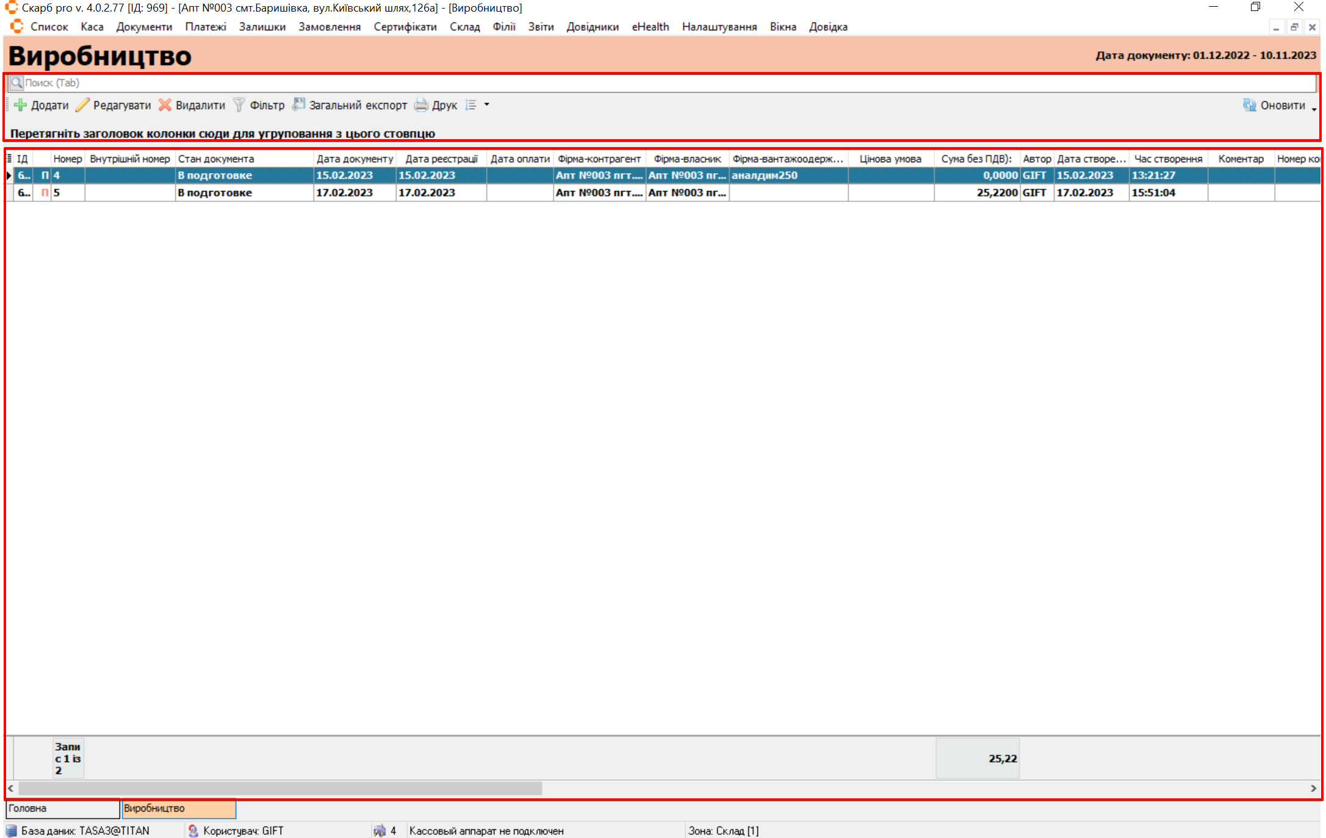Viewport: 1326px width, 838px height.
Task: Switch to the Головна tab
Action: (x=62, y=808)
